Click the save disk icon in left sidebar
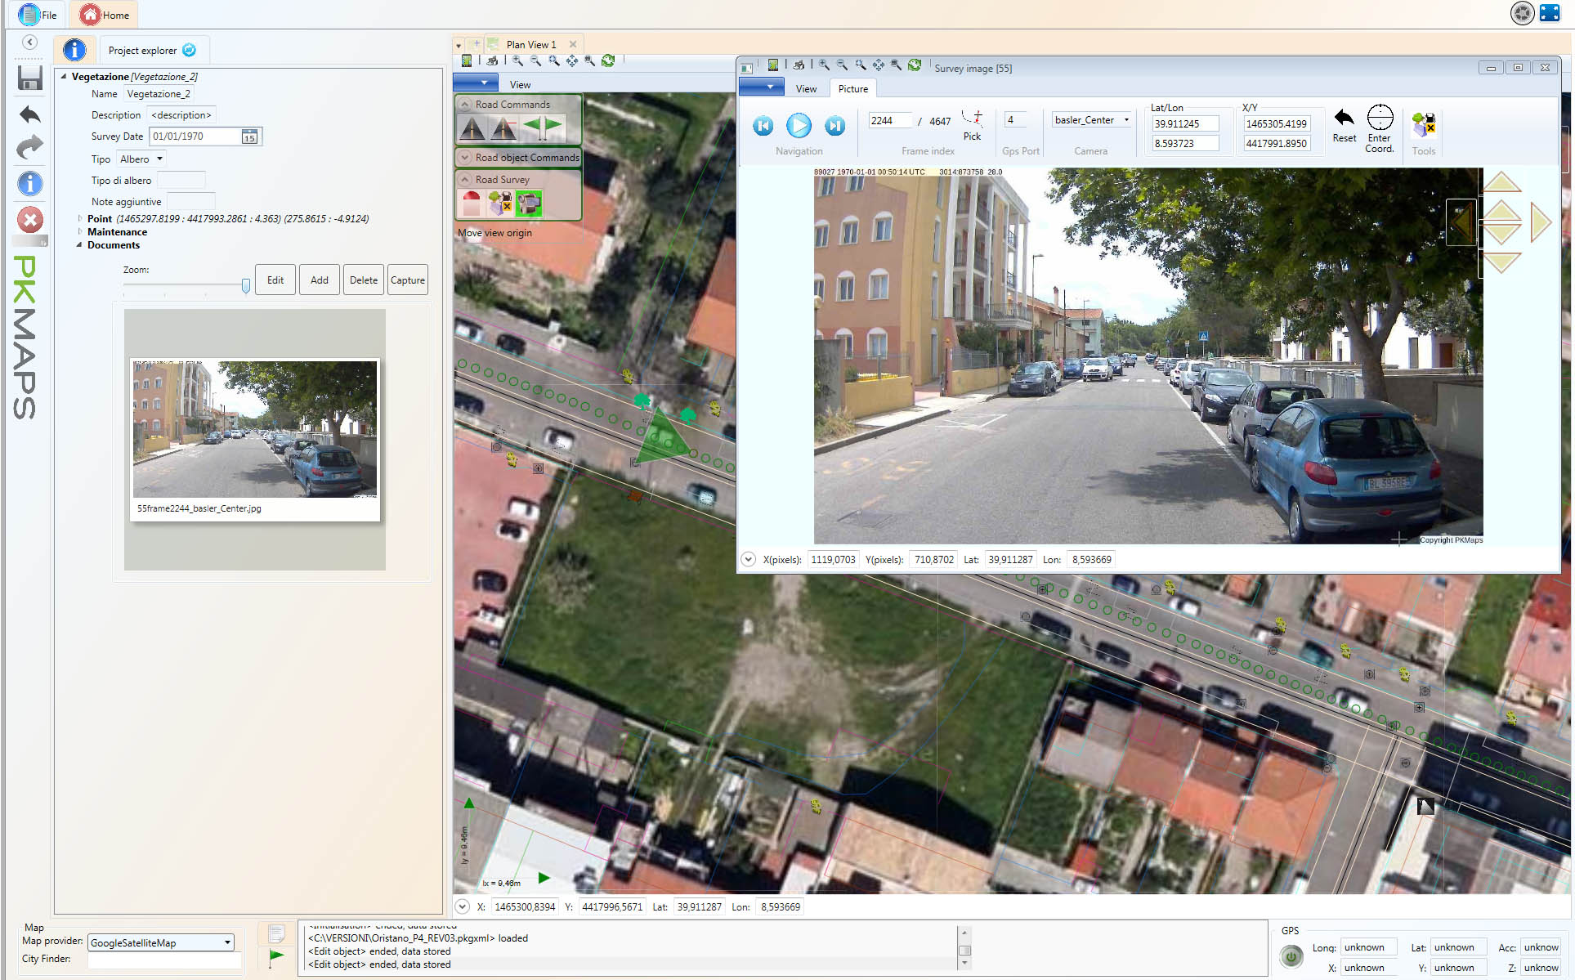1575x980 pixels. (x=30, y=78)
